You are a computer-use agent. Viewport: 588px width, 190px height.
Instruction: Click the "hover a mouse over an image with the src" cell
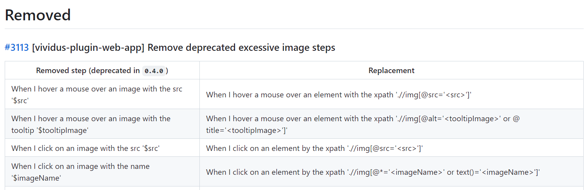pyautogui.click(x=97, y=89)
